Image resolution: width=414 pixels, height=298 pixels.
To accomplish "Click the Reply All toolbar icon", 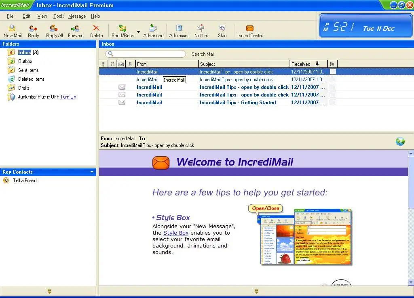I will coord(54,31).
